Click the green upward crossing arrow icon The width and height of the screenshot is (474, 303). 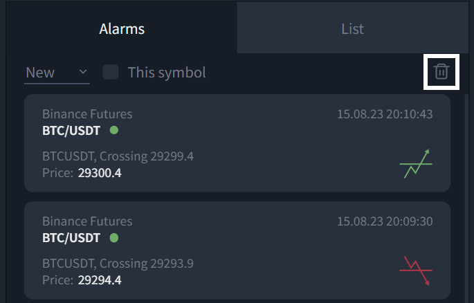pyautogui.click(x=416, y=164)
